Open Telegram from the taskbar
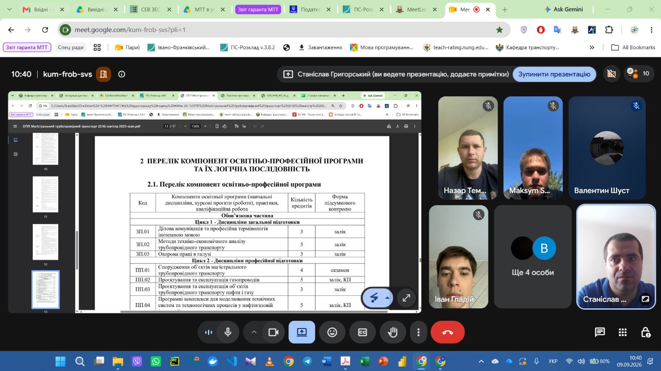 click(x=307, y=361)
